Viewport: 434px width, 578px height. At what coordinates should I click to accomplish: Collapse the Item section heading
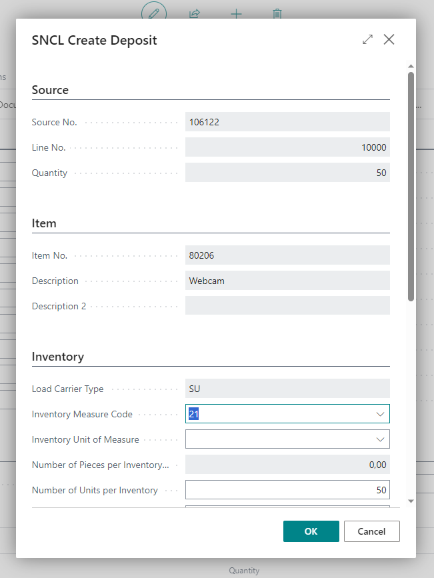[44, 223]
